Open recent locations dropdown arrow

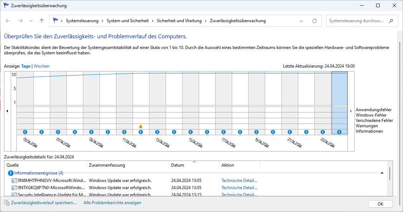31,21
